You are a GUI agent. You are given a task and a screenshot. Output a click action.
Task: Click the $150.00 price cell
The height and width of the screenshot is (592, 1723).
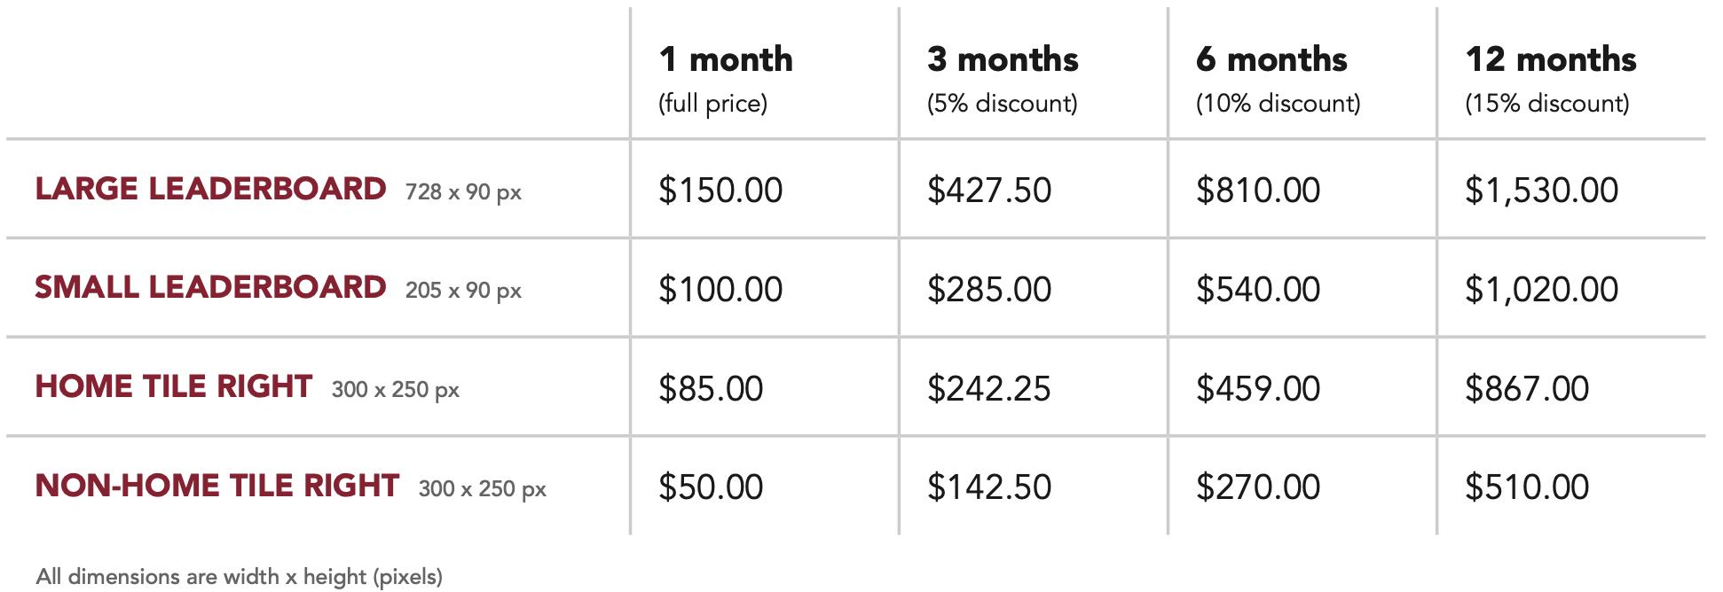(x=720, y=191)
